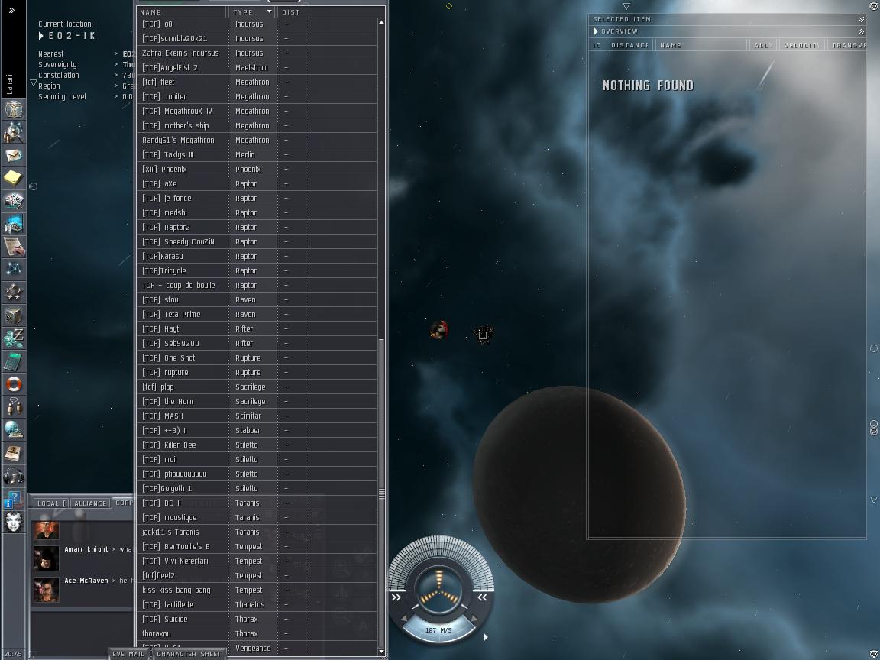The image size is (880, 660).
Task: Click the yellow diamond marker at top
Action: [x=449, y=6]
